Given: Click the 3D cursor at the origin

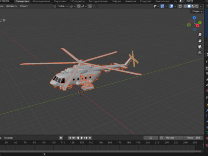Looking at the screenshot, I should click(81, 92).
